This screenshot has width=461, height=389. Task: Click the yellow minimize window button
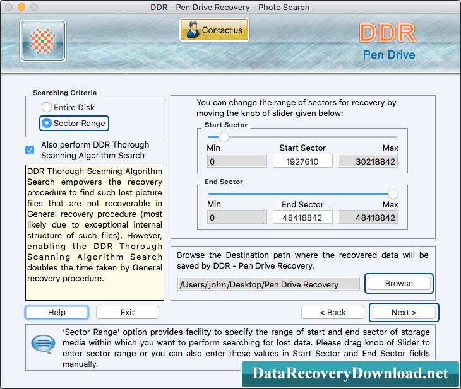point(21,7)
